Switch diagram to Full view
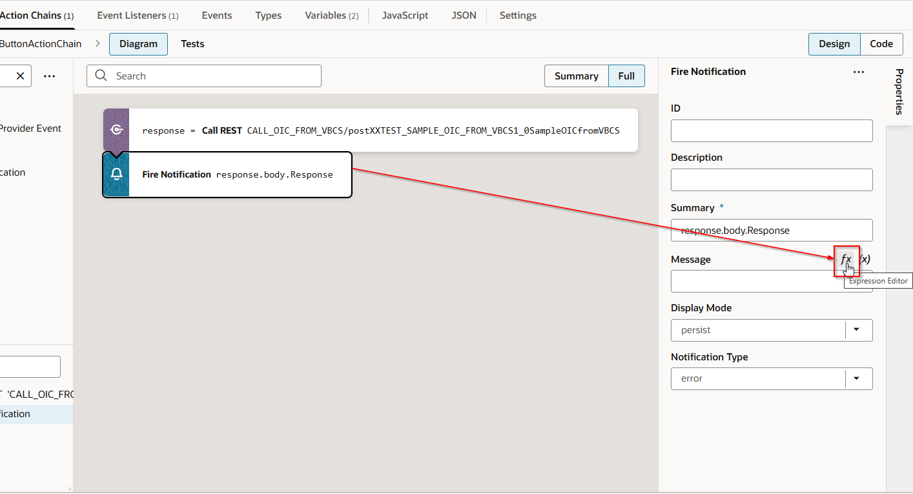The width and height of the screenshot is (913, 494). 626,76
